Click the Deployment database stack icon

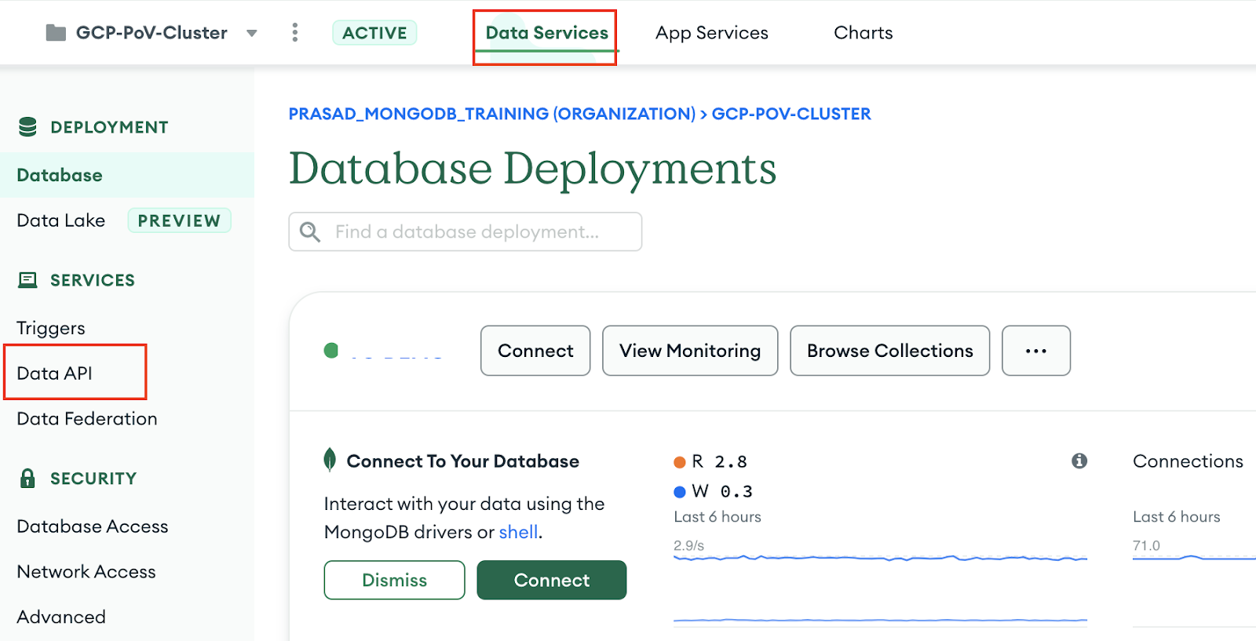pos(27,127)
